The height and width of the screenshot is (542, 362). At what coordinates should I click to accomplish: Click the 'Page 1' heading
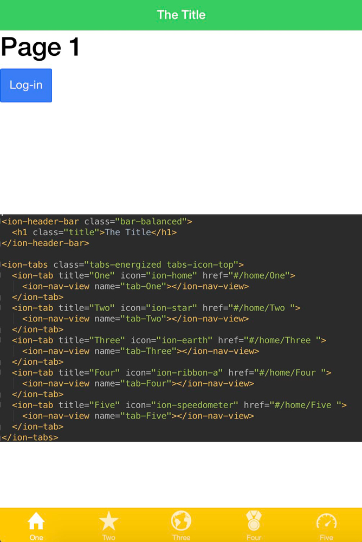click(x=41, y=47)
